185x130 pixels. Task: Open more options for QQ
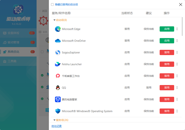177,87
